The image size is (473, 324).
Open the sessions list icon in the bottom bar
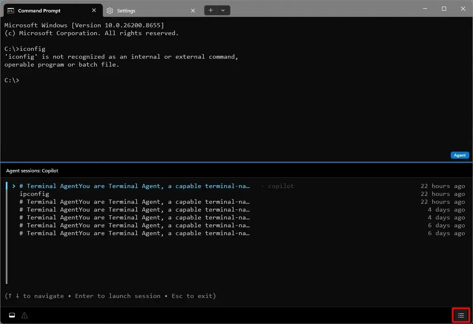click(x=461, y=315)
